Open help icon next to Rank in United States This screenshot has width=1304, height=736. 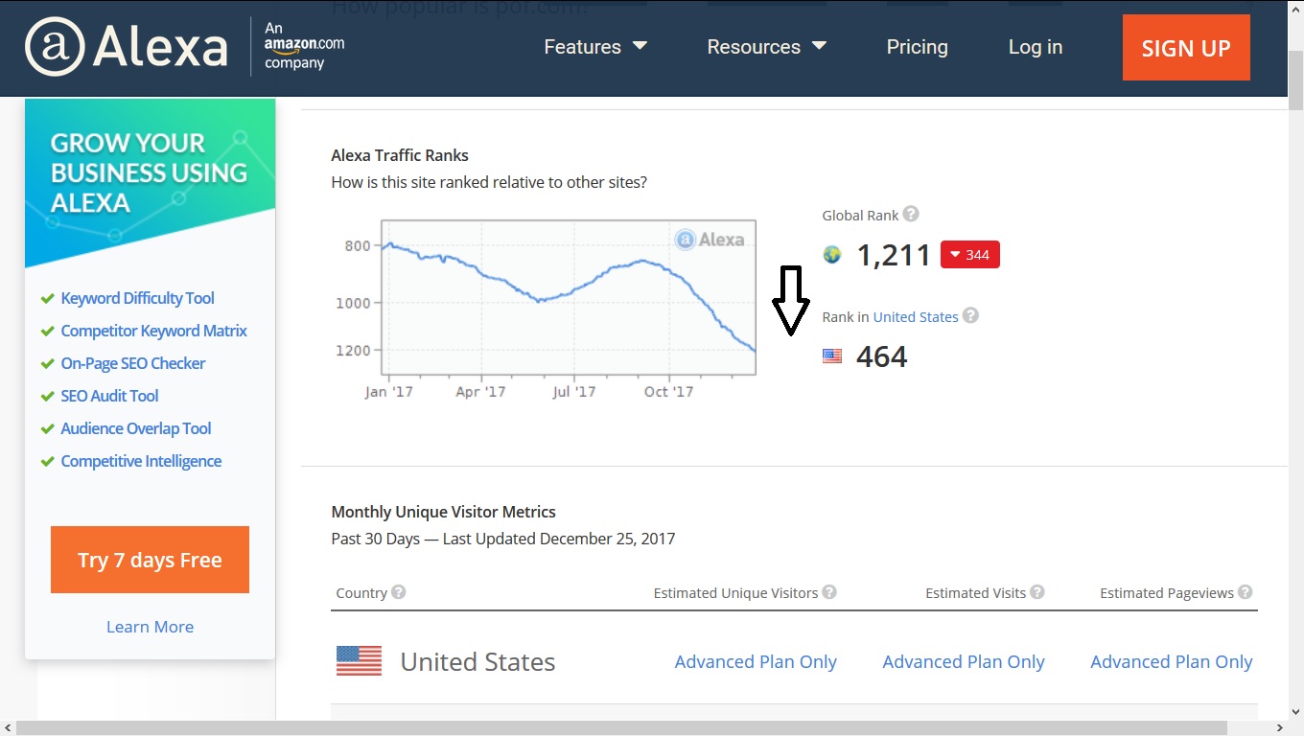pyautogui.click(x=970, y=315)
